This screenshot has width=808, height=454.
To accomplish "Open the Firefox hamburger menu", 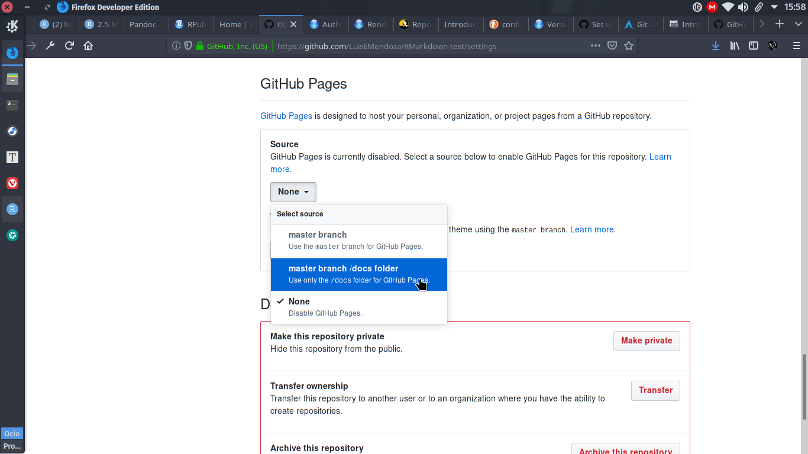I will click(x=796, y=46).
